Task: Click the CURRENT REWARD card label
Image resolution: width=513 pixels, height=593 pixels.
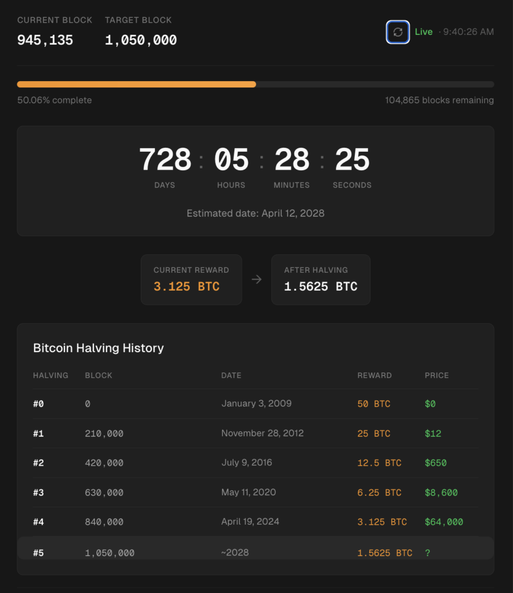Action: [191, 270]
